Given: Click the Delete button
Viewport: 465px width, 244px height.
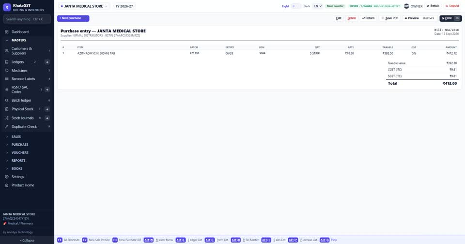Looking at the screenshot, I should pyautogui.click(x=352, y=18).
